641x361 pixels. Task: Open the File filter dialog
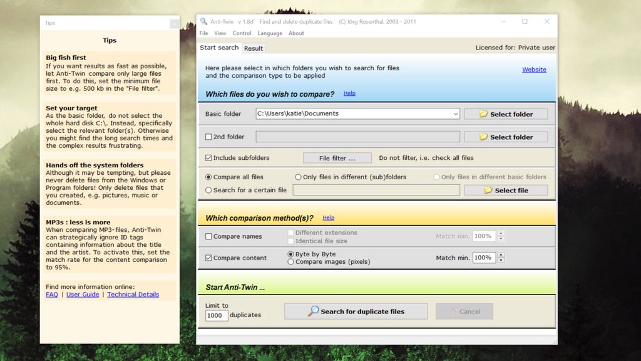(337, 157)
